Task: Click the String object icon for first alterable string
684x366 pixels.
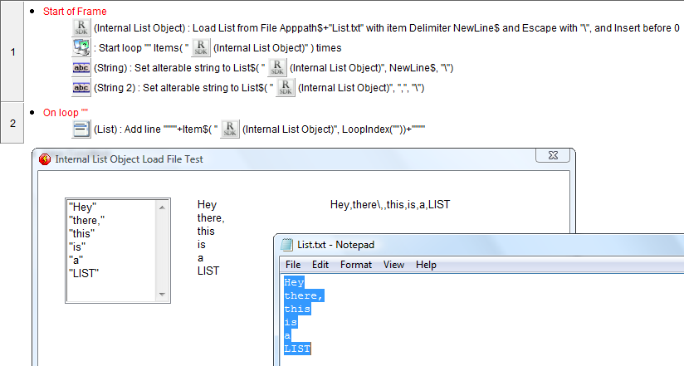Action: pos(81,68)
